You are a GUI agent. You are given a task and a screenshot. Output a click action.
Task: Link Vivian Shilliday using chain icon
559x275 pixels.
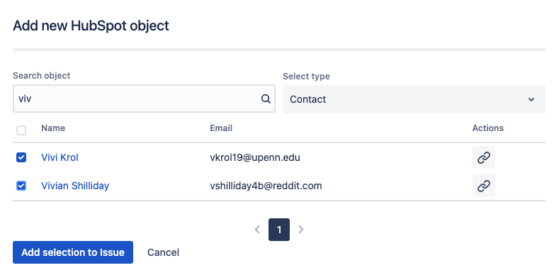[x=484, y=186]
